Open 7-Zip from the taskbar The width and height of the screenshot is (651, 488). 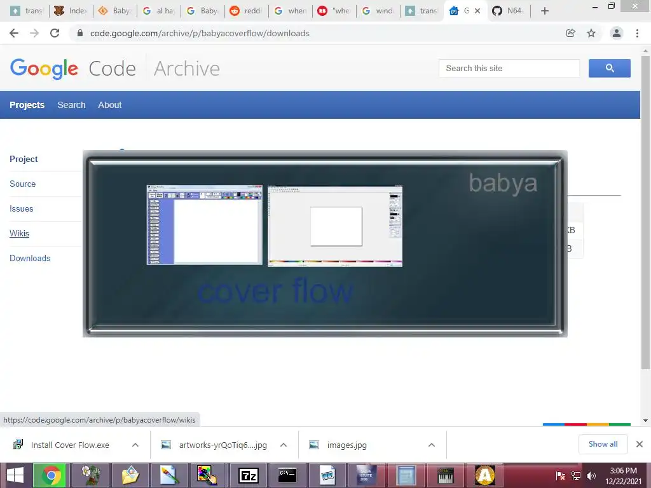point(249,475)
